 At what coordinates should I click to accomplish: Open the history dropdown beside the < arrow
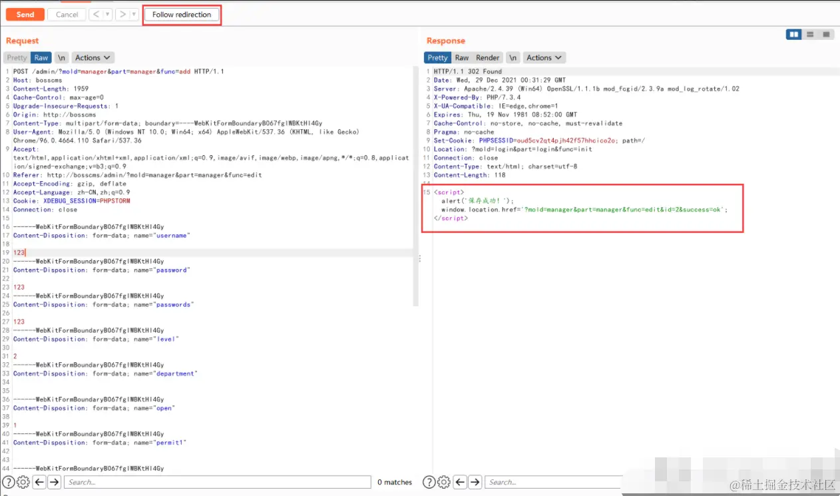pos(108,15)
